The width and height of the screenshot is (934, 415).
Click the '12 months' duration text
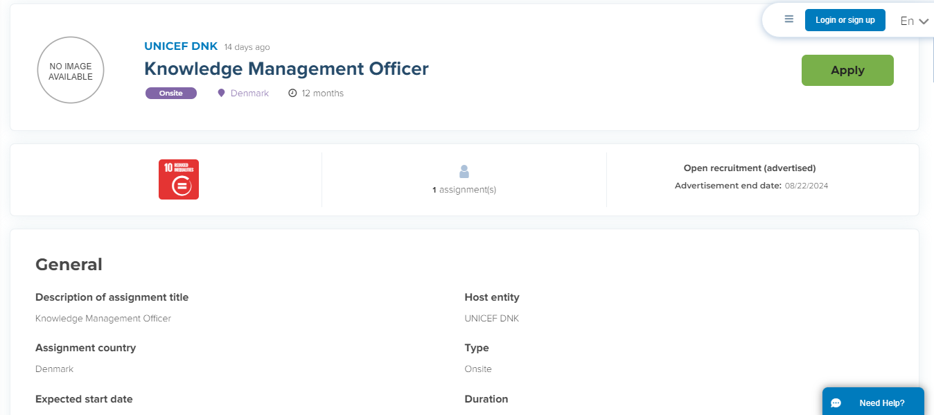click(323, 93)
